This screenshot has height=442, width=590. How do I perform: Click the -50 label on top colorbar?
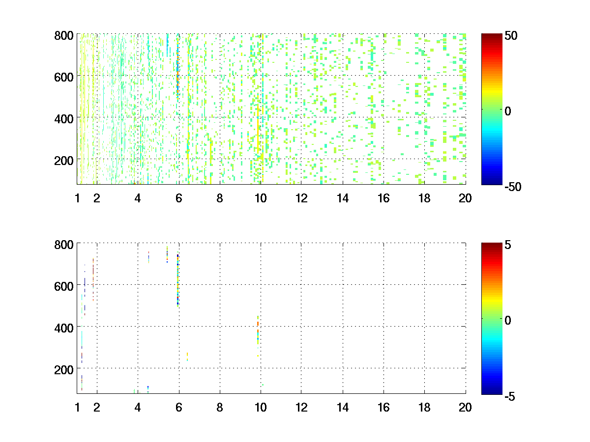pyautogui.click(x=514, y=187)
